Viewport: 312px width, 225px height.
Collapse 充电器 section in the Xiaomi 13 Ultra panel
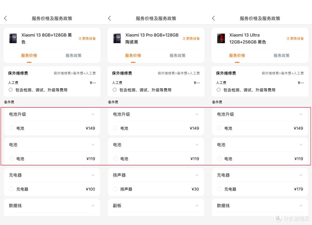click(301, 175)
